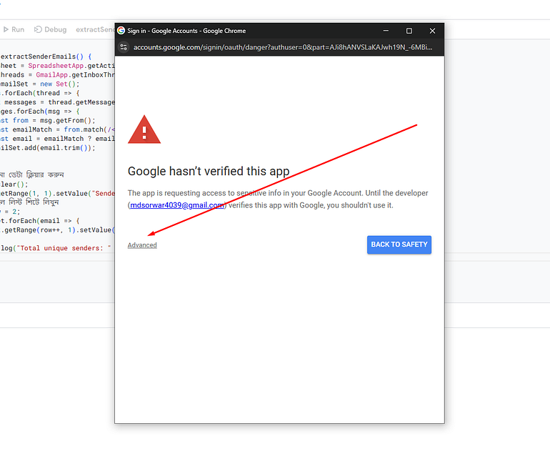Click the code line "Total unique senders"

tap(56, 248)
